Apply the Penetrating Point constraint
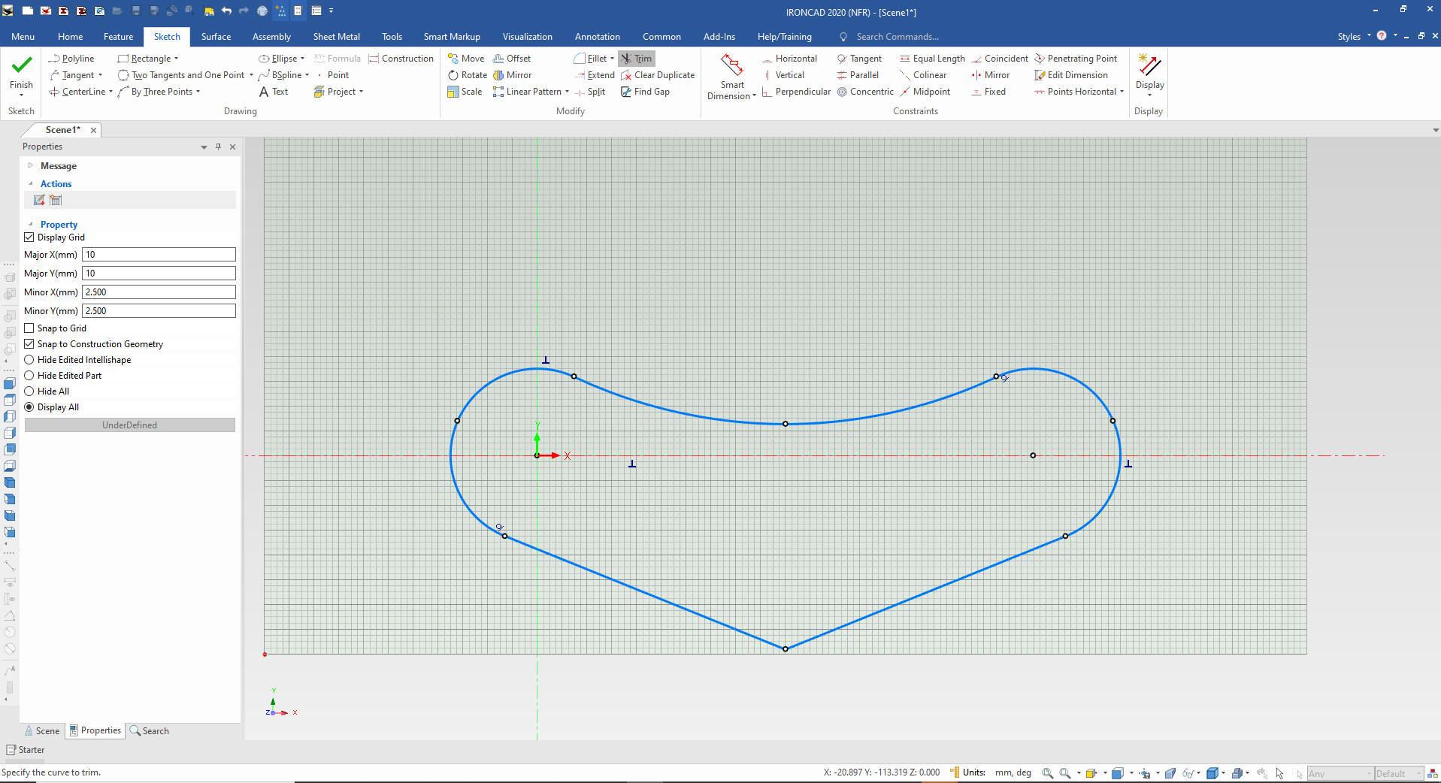 1076,59
